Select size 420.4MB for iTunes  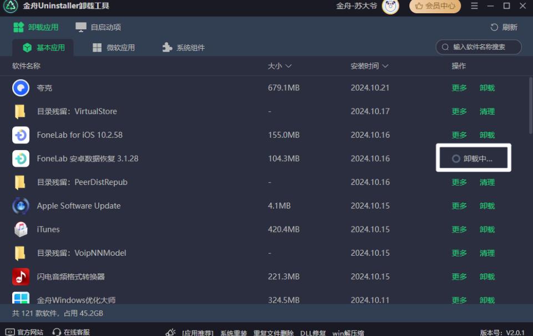pyautogui.click(x=283, y=229)
